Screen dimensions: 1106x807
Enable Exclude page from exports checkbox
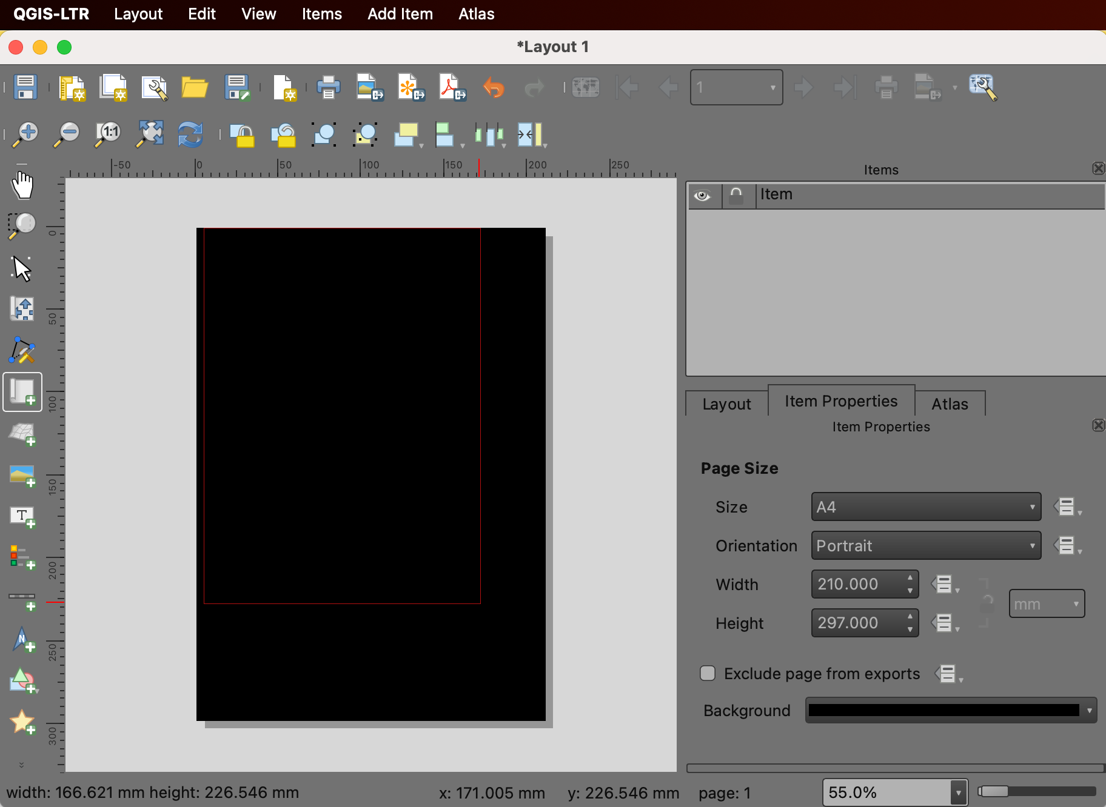[708, 673]
